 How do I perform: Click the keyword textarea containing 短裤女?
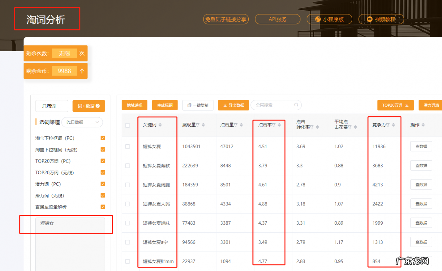pos(70,242)
